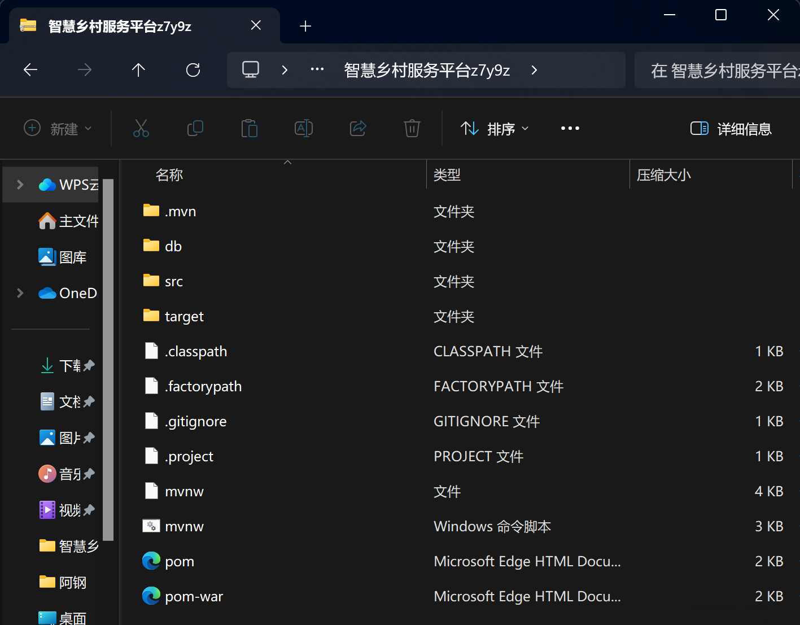Screen dimensions: 800x625
Task: Expand the WPS cloud tree node
Action: click(x=20, y=185)
